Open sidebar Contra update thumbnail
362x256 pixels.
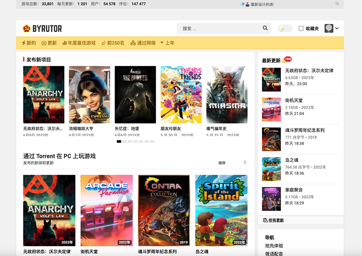pyautogui.click(x=271, y=139)
